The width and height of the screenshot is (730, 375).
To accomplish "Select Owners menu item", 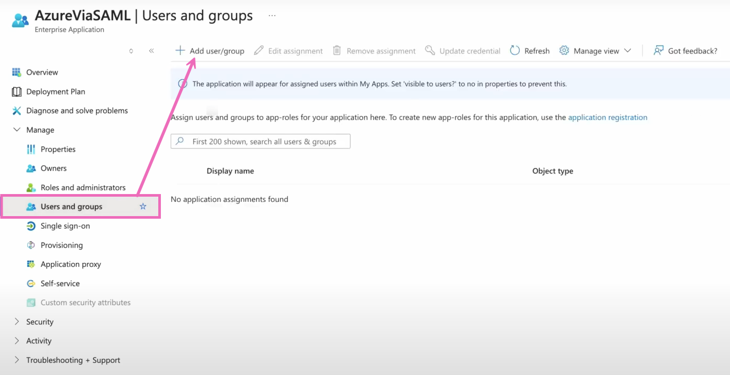I will coord(53,168).
